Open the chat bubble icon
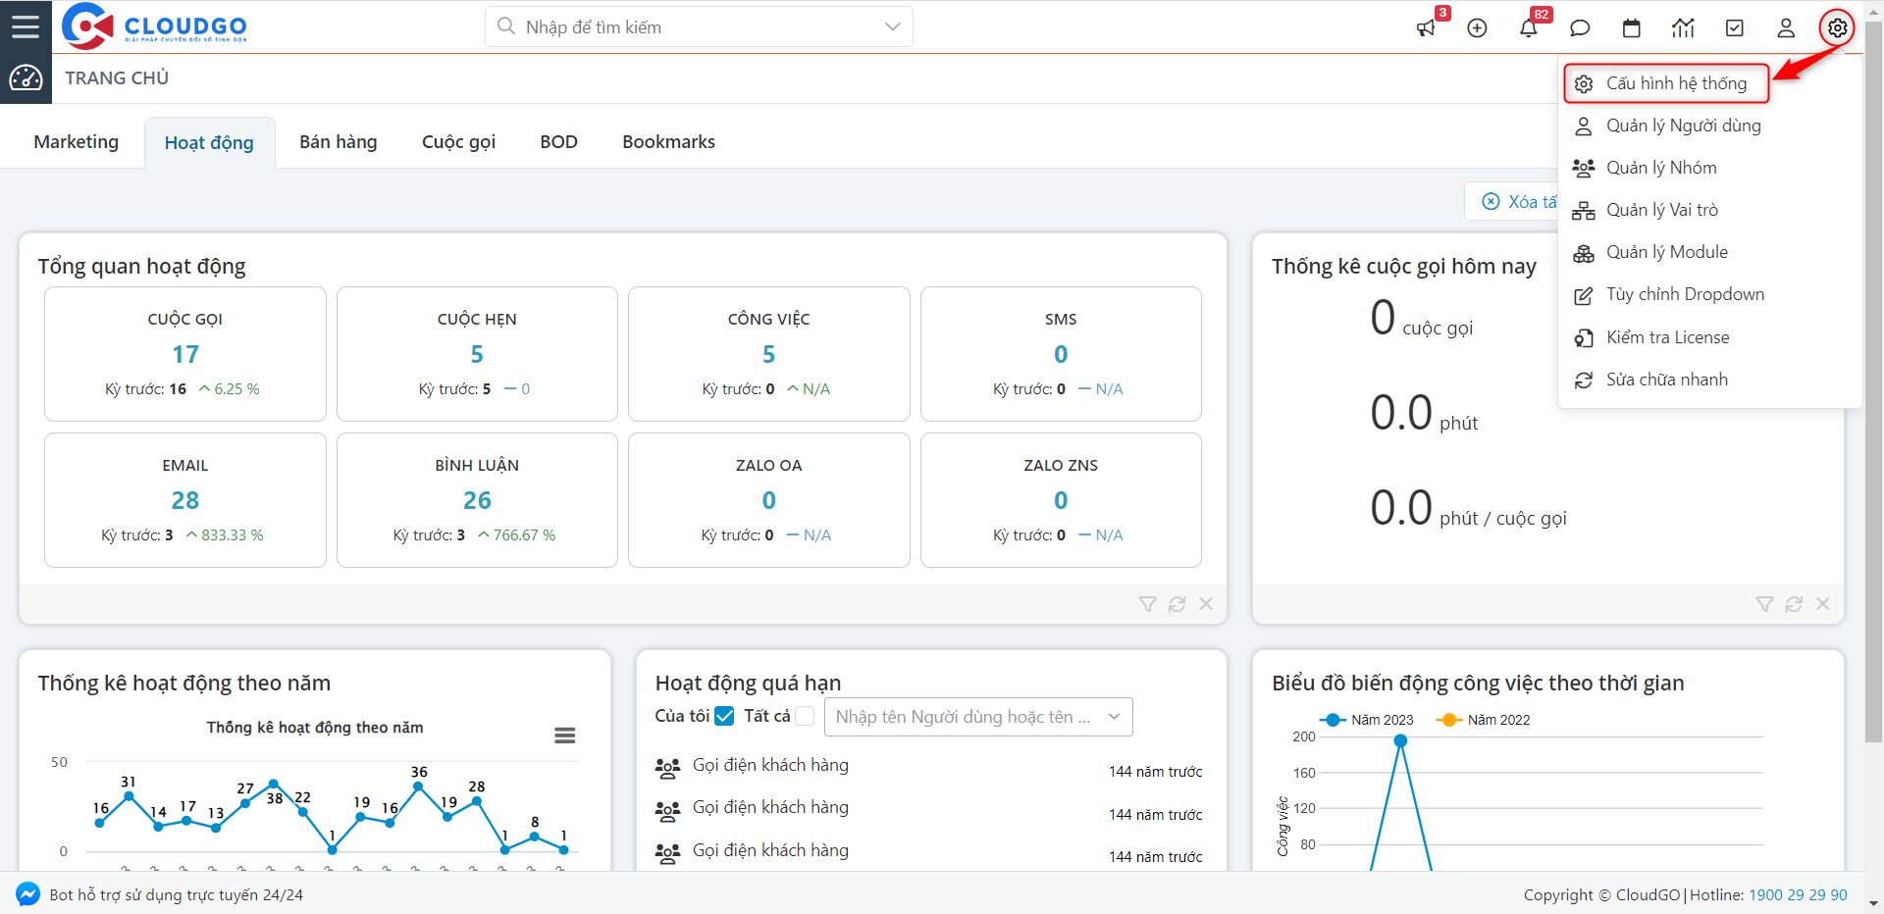The width and height of the screenshot is (1884, 914). click(1580, 28)
